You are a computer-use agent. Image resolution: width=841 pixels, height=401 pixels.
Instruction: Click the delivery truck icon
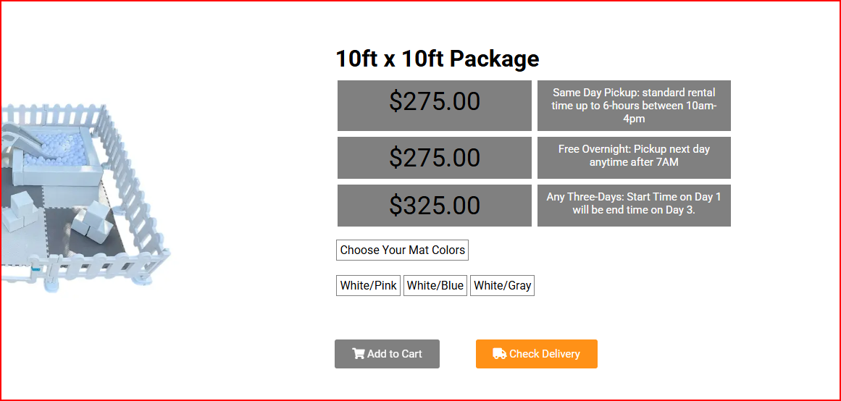(499, 354)
